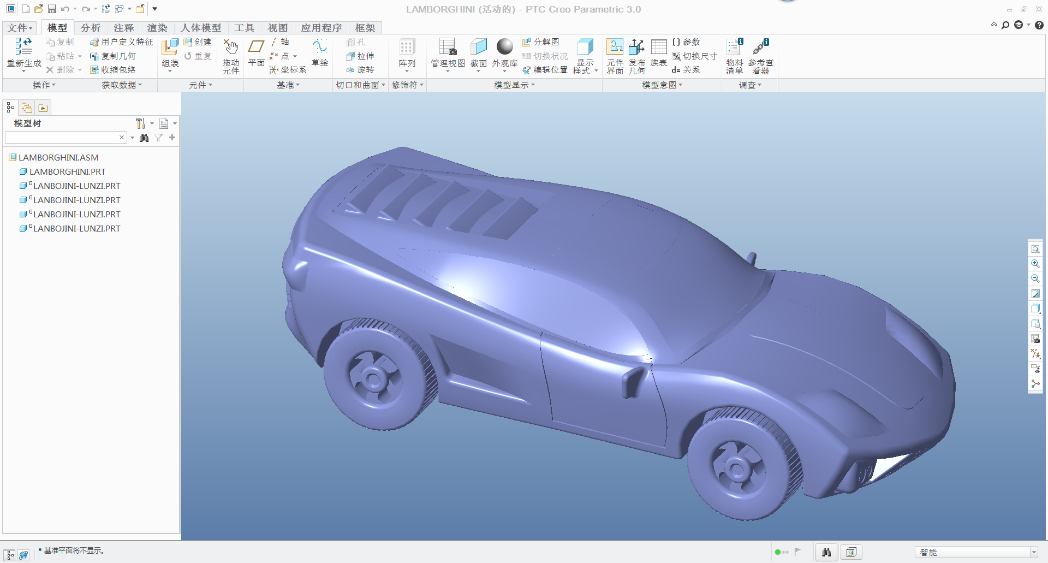Image resolution: width=1048 pixels, height=563 pixels.
Task: Switch to the 人体模型 (Manikin) tab
Action: 201,28
